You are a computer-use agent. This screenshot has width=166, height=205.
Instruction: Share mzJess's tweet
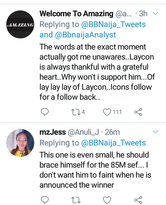point(138,200)
